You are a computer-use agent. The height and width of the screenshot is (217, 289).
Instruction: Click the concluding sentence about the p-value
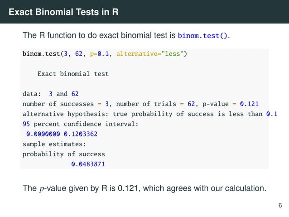pos(144,188)
